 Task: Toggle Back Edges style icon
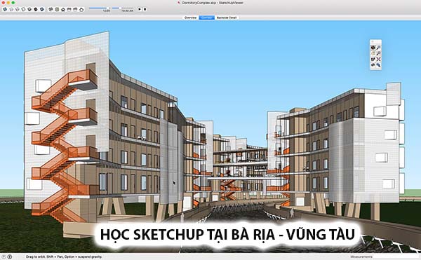[11, 9]
